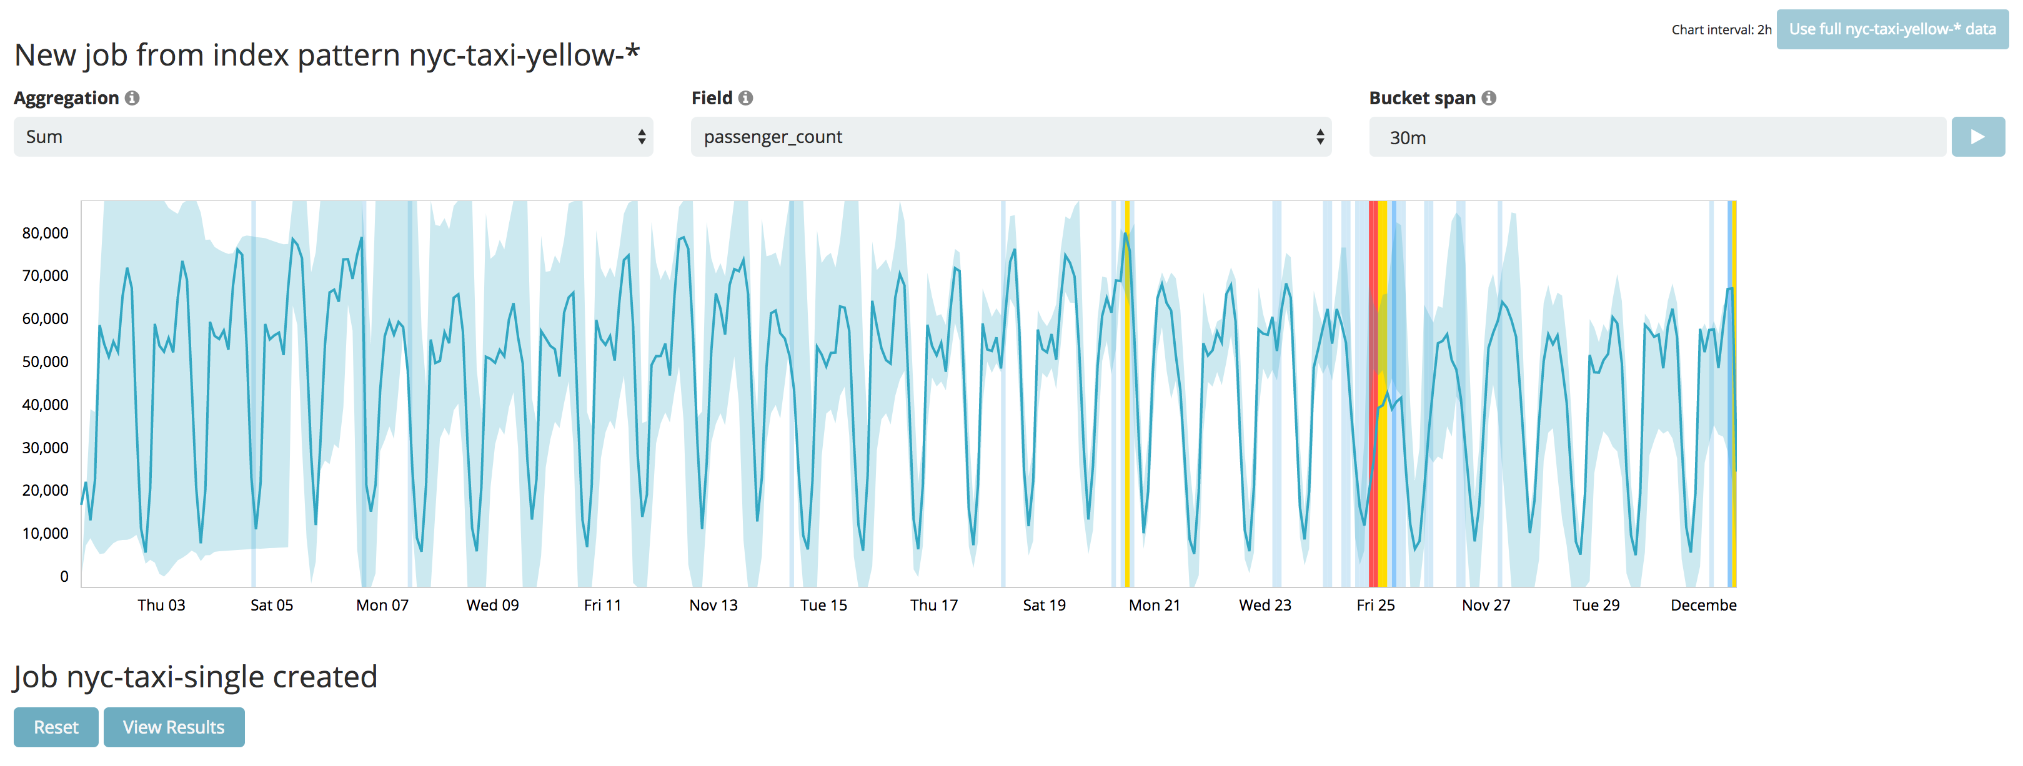Click the Bucket span 30m input
This screenshot has width=2023, height=766.
[1657, 137]
